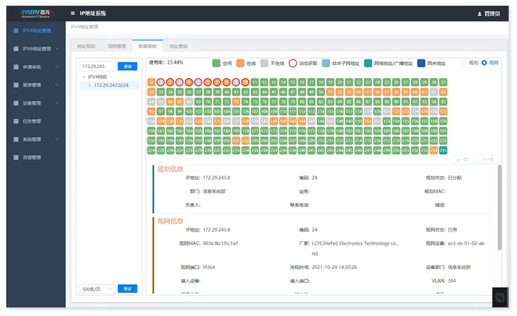Click the hamburger menu collapse icon
This screenshot has height=316, width=517.
73,13
